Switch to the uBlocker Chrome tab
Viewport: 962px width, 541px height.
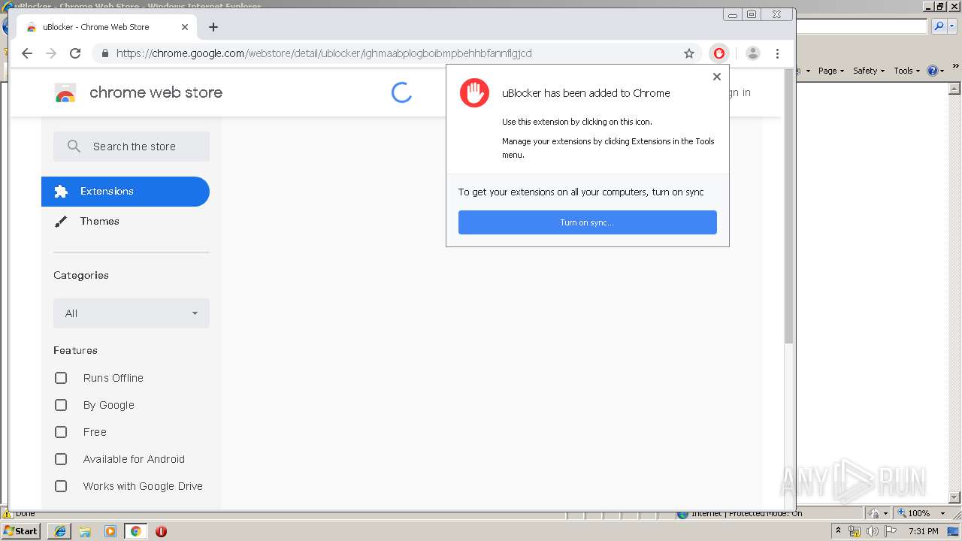tap(105, 27)
